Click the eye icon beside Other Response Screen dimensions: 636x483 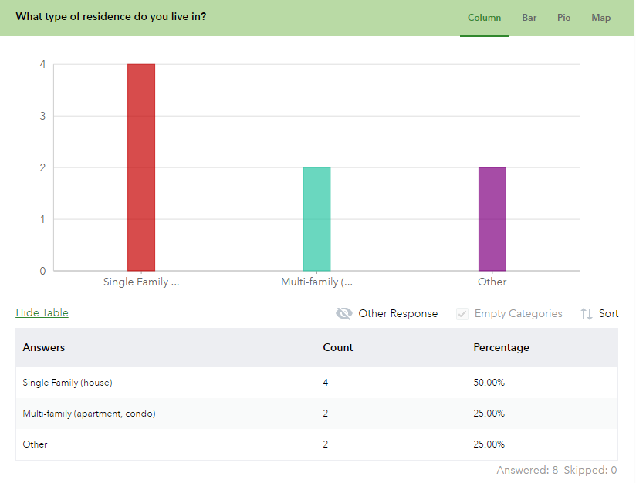pos(344,313)
